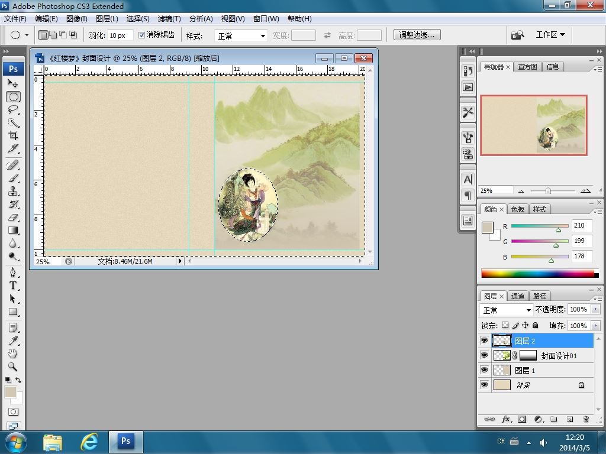Swap foreground and background colors icon
The width and height of the screenshot is (606, 454).
(x=18, y=380)
